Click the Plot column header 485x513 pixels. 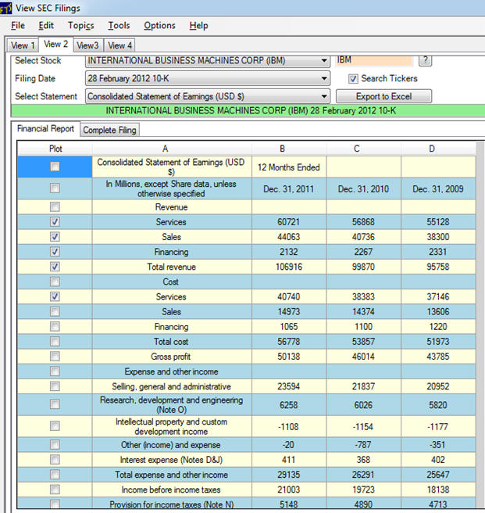(x=55, y=149)
